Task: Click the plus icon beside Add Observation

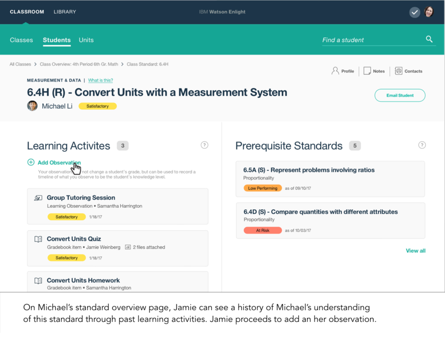Action: pyautogui.click(x=31, y=162)
